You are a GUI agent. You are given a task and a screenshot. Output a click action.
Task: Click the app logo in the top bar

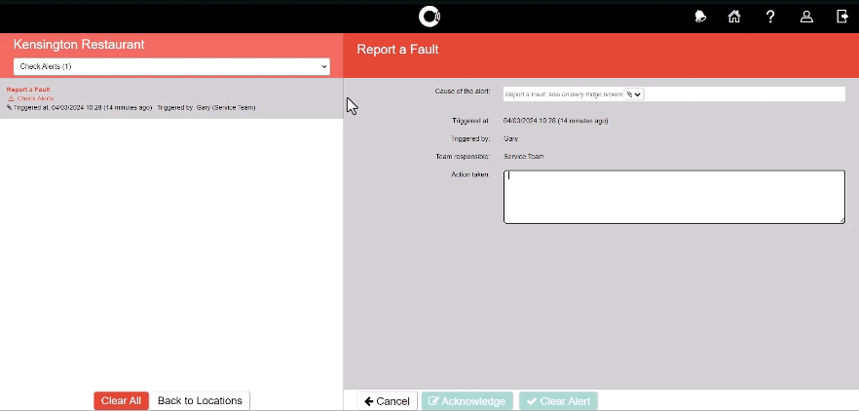pyautogui.click(x=429, y=17)
